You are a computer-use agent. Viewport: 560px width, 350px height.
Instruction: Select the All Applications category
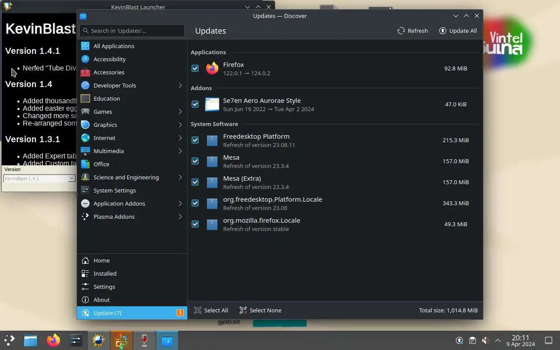click(132, 46)
